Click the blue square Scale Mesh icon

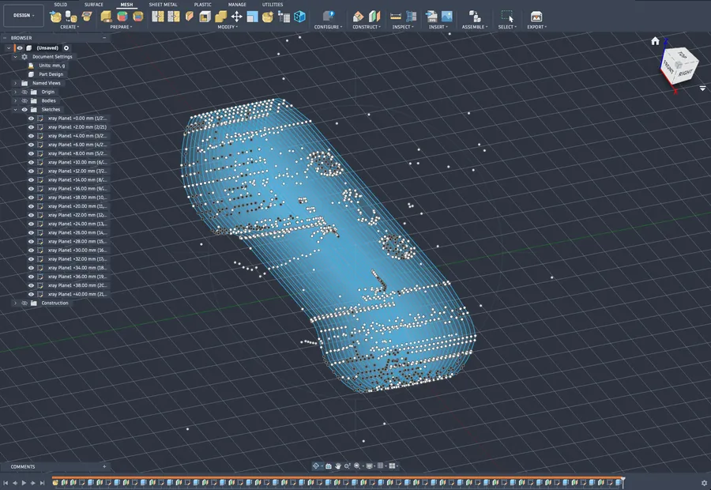click(252, 17)
